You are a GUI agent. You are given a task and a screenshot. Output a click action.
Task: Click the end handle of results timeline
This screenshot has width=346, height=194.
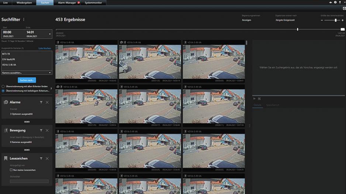click(342, 29)
